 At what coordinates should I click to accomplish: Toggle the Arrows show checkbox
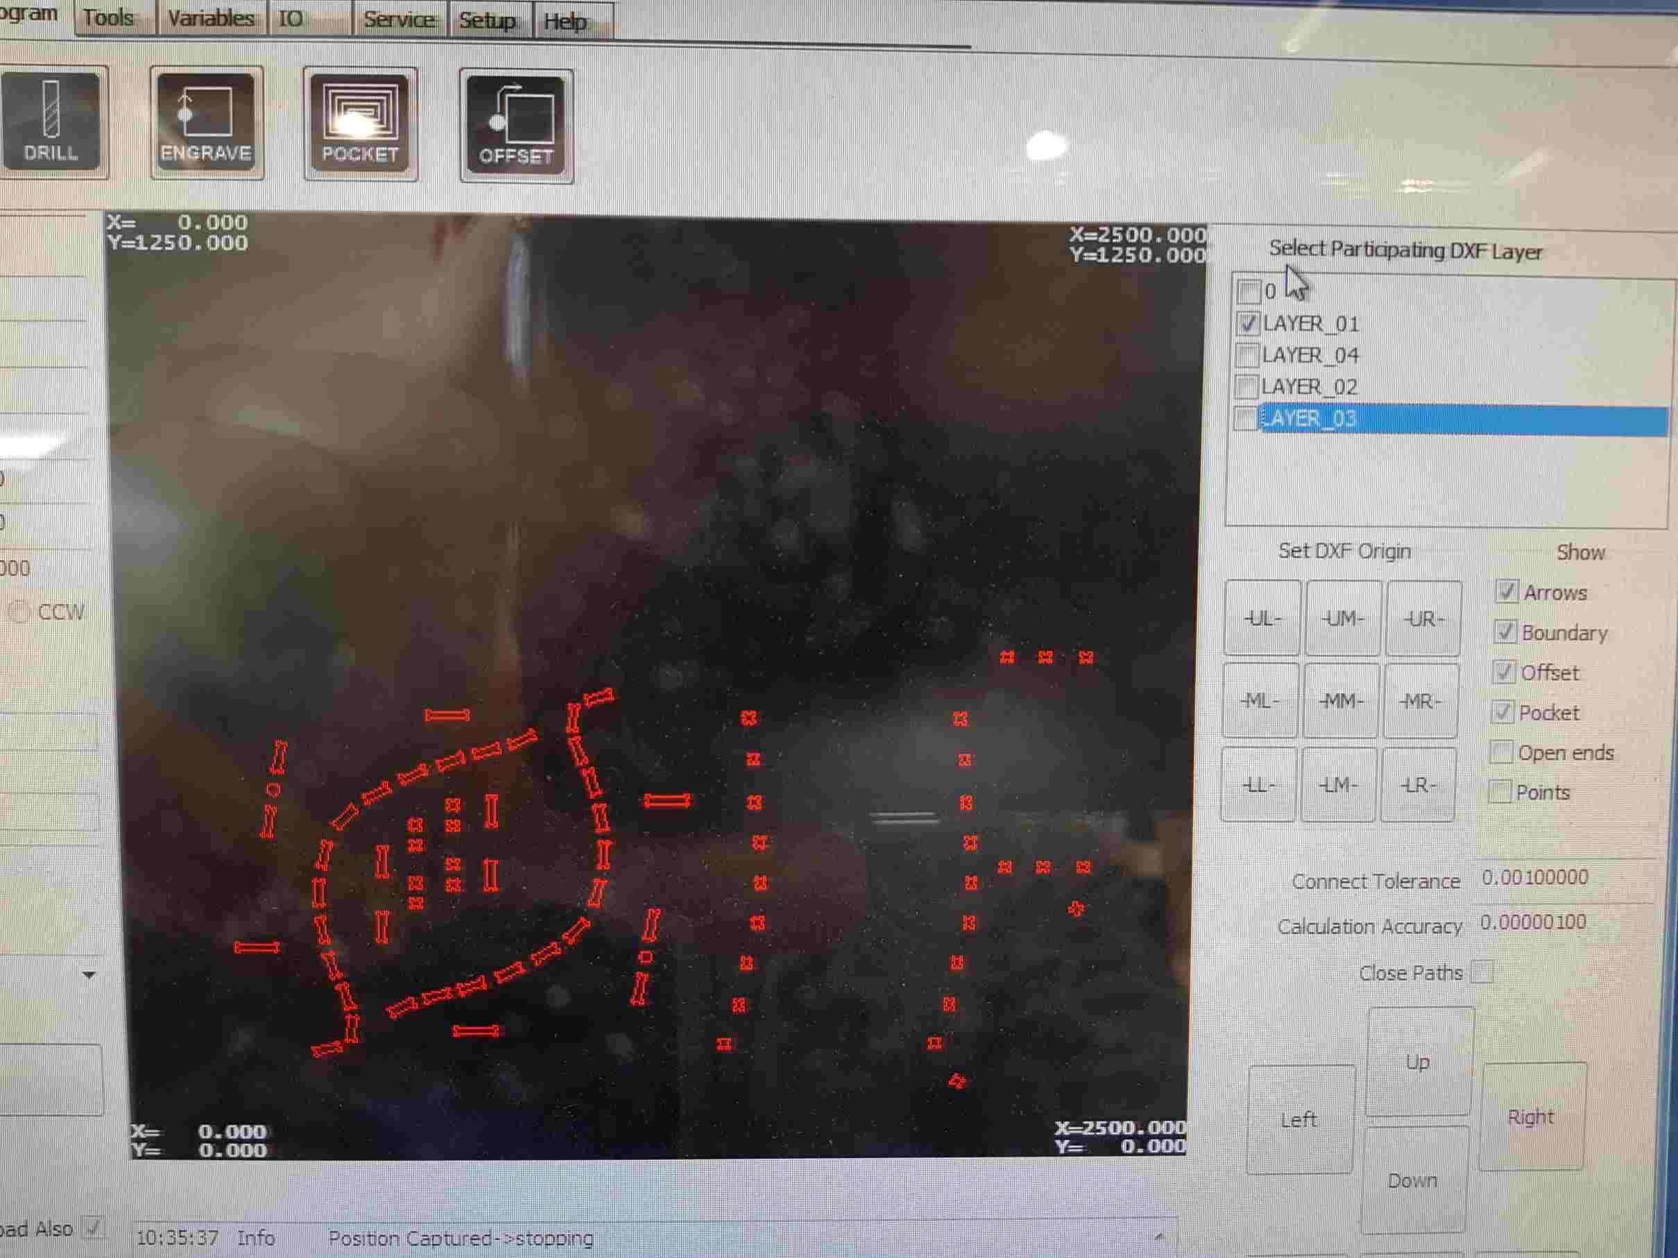[x=1507, y=592]
